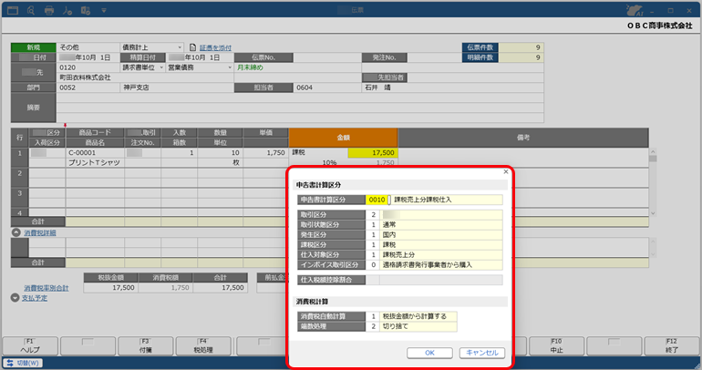Open the quick toolbar dropdown arrow
The width and height of the screenshot is (702, 370).
[103, 10]
